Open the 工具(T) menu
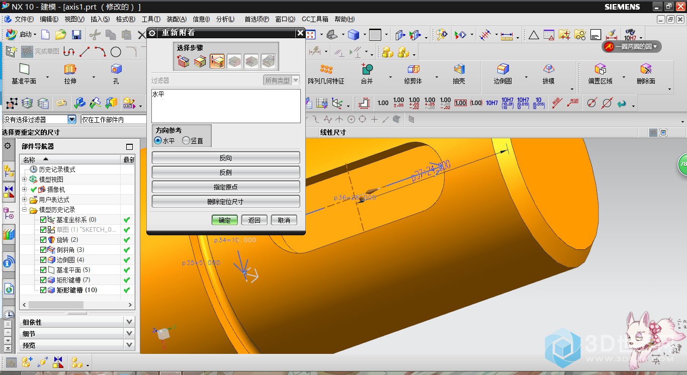 point(150,19)
